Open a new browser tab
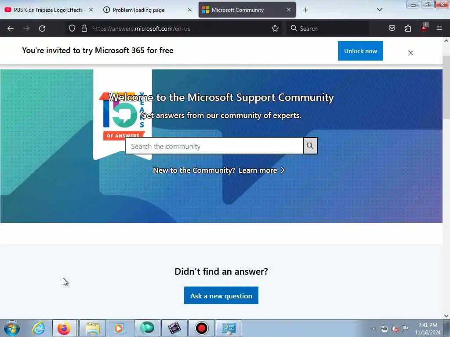450x337 pixels. (x=305, y=10)
